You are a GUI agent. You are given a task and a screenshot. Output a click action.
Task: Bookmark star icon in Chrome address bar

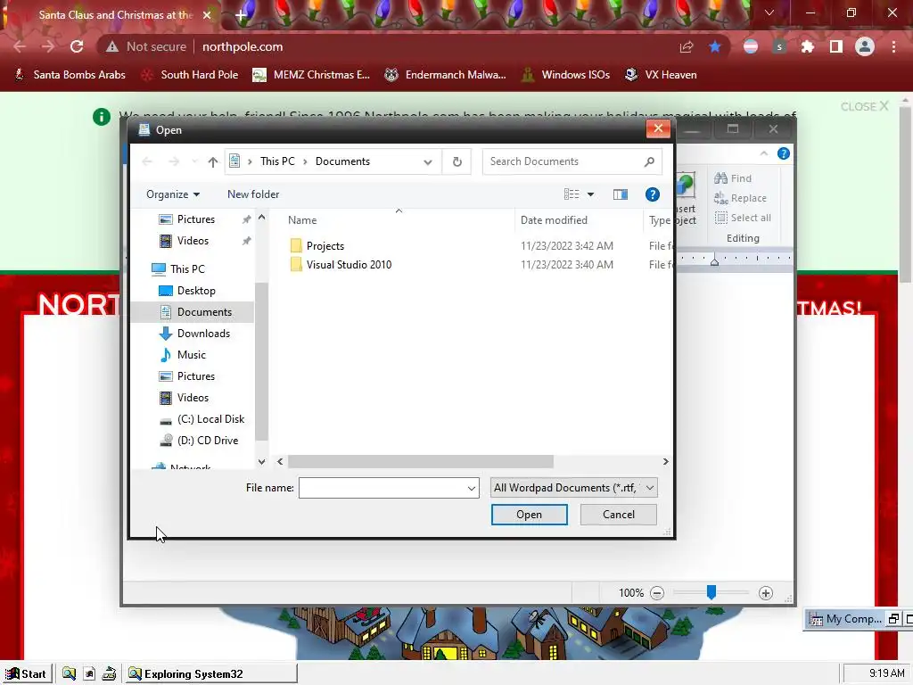point(715,46)
